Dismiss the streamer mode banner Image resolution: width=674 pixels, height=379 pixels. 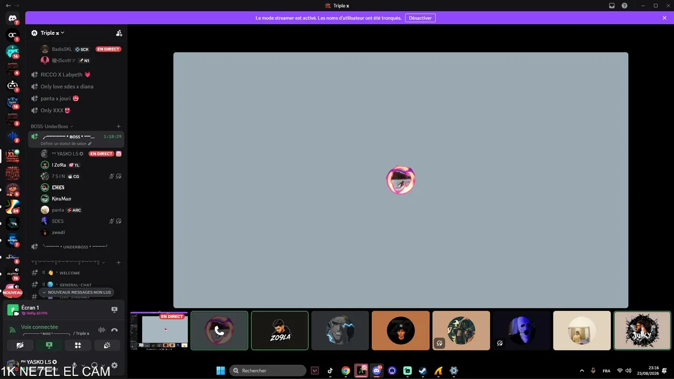pyautogui.click(x=665, y=18)
